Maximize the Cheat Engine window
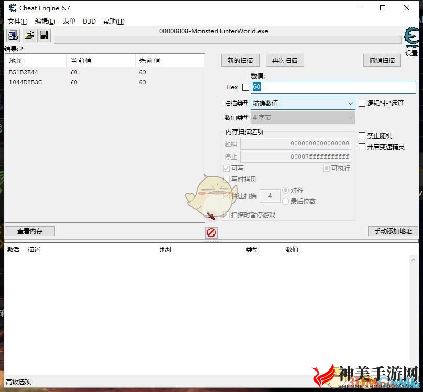This screenshot has height=392, width=423. [x=383, y=8]
